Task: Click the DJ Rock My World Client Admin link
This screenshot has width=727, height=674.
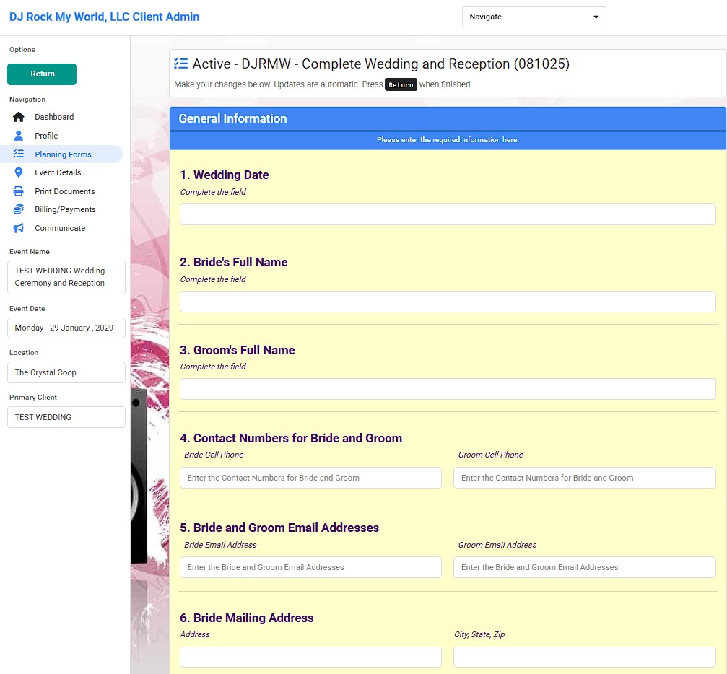Action: click(104, 17)
